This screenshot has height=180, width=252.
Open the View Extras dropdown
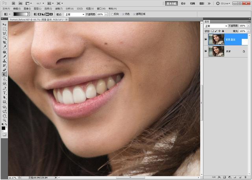click(29, 4)
